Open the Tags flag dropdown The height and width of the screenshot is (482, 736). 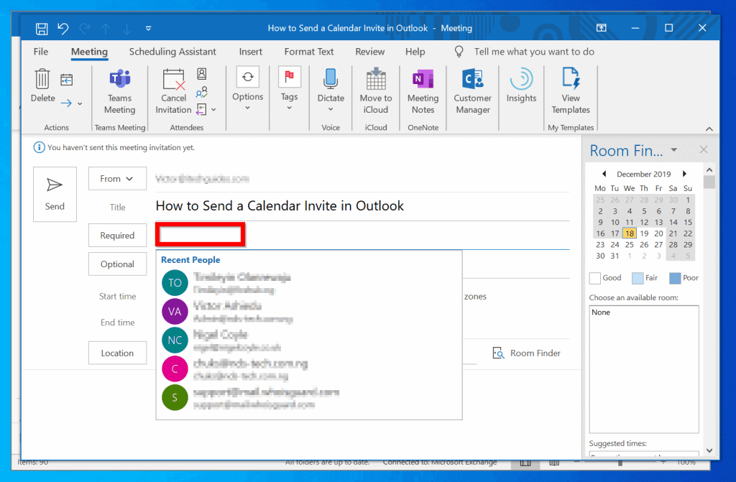tap(289, 89)
